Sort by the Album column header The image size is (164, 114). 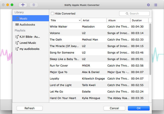[119, 20]
